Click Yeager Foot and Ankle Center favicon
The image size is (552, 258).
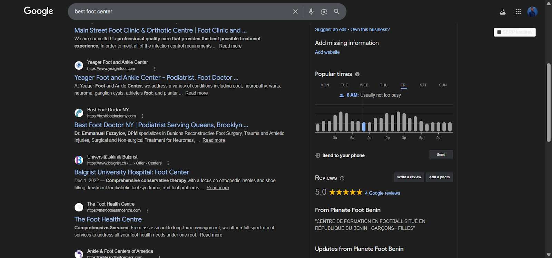point(79,65)
